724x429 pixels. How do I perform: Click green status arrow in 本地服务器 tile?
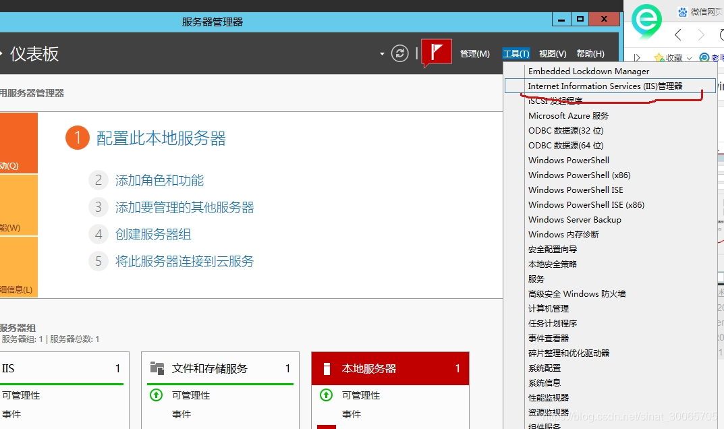[x=327, y=395]
